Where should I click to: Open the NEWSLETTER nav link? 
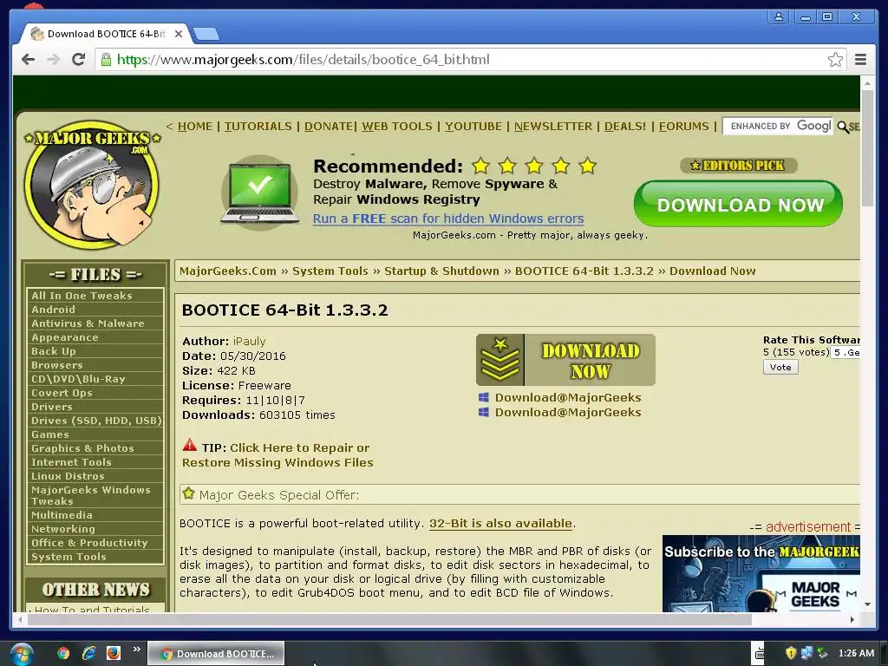pos(553,127)
